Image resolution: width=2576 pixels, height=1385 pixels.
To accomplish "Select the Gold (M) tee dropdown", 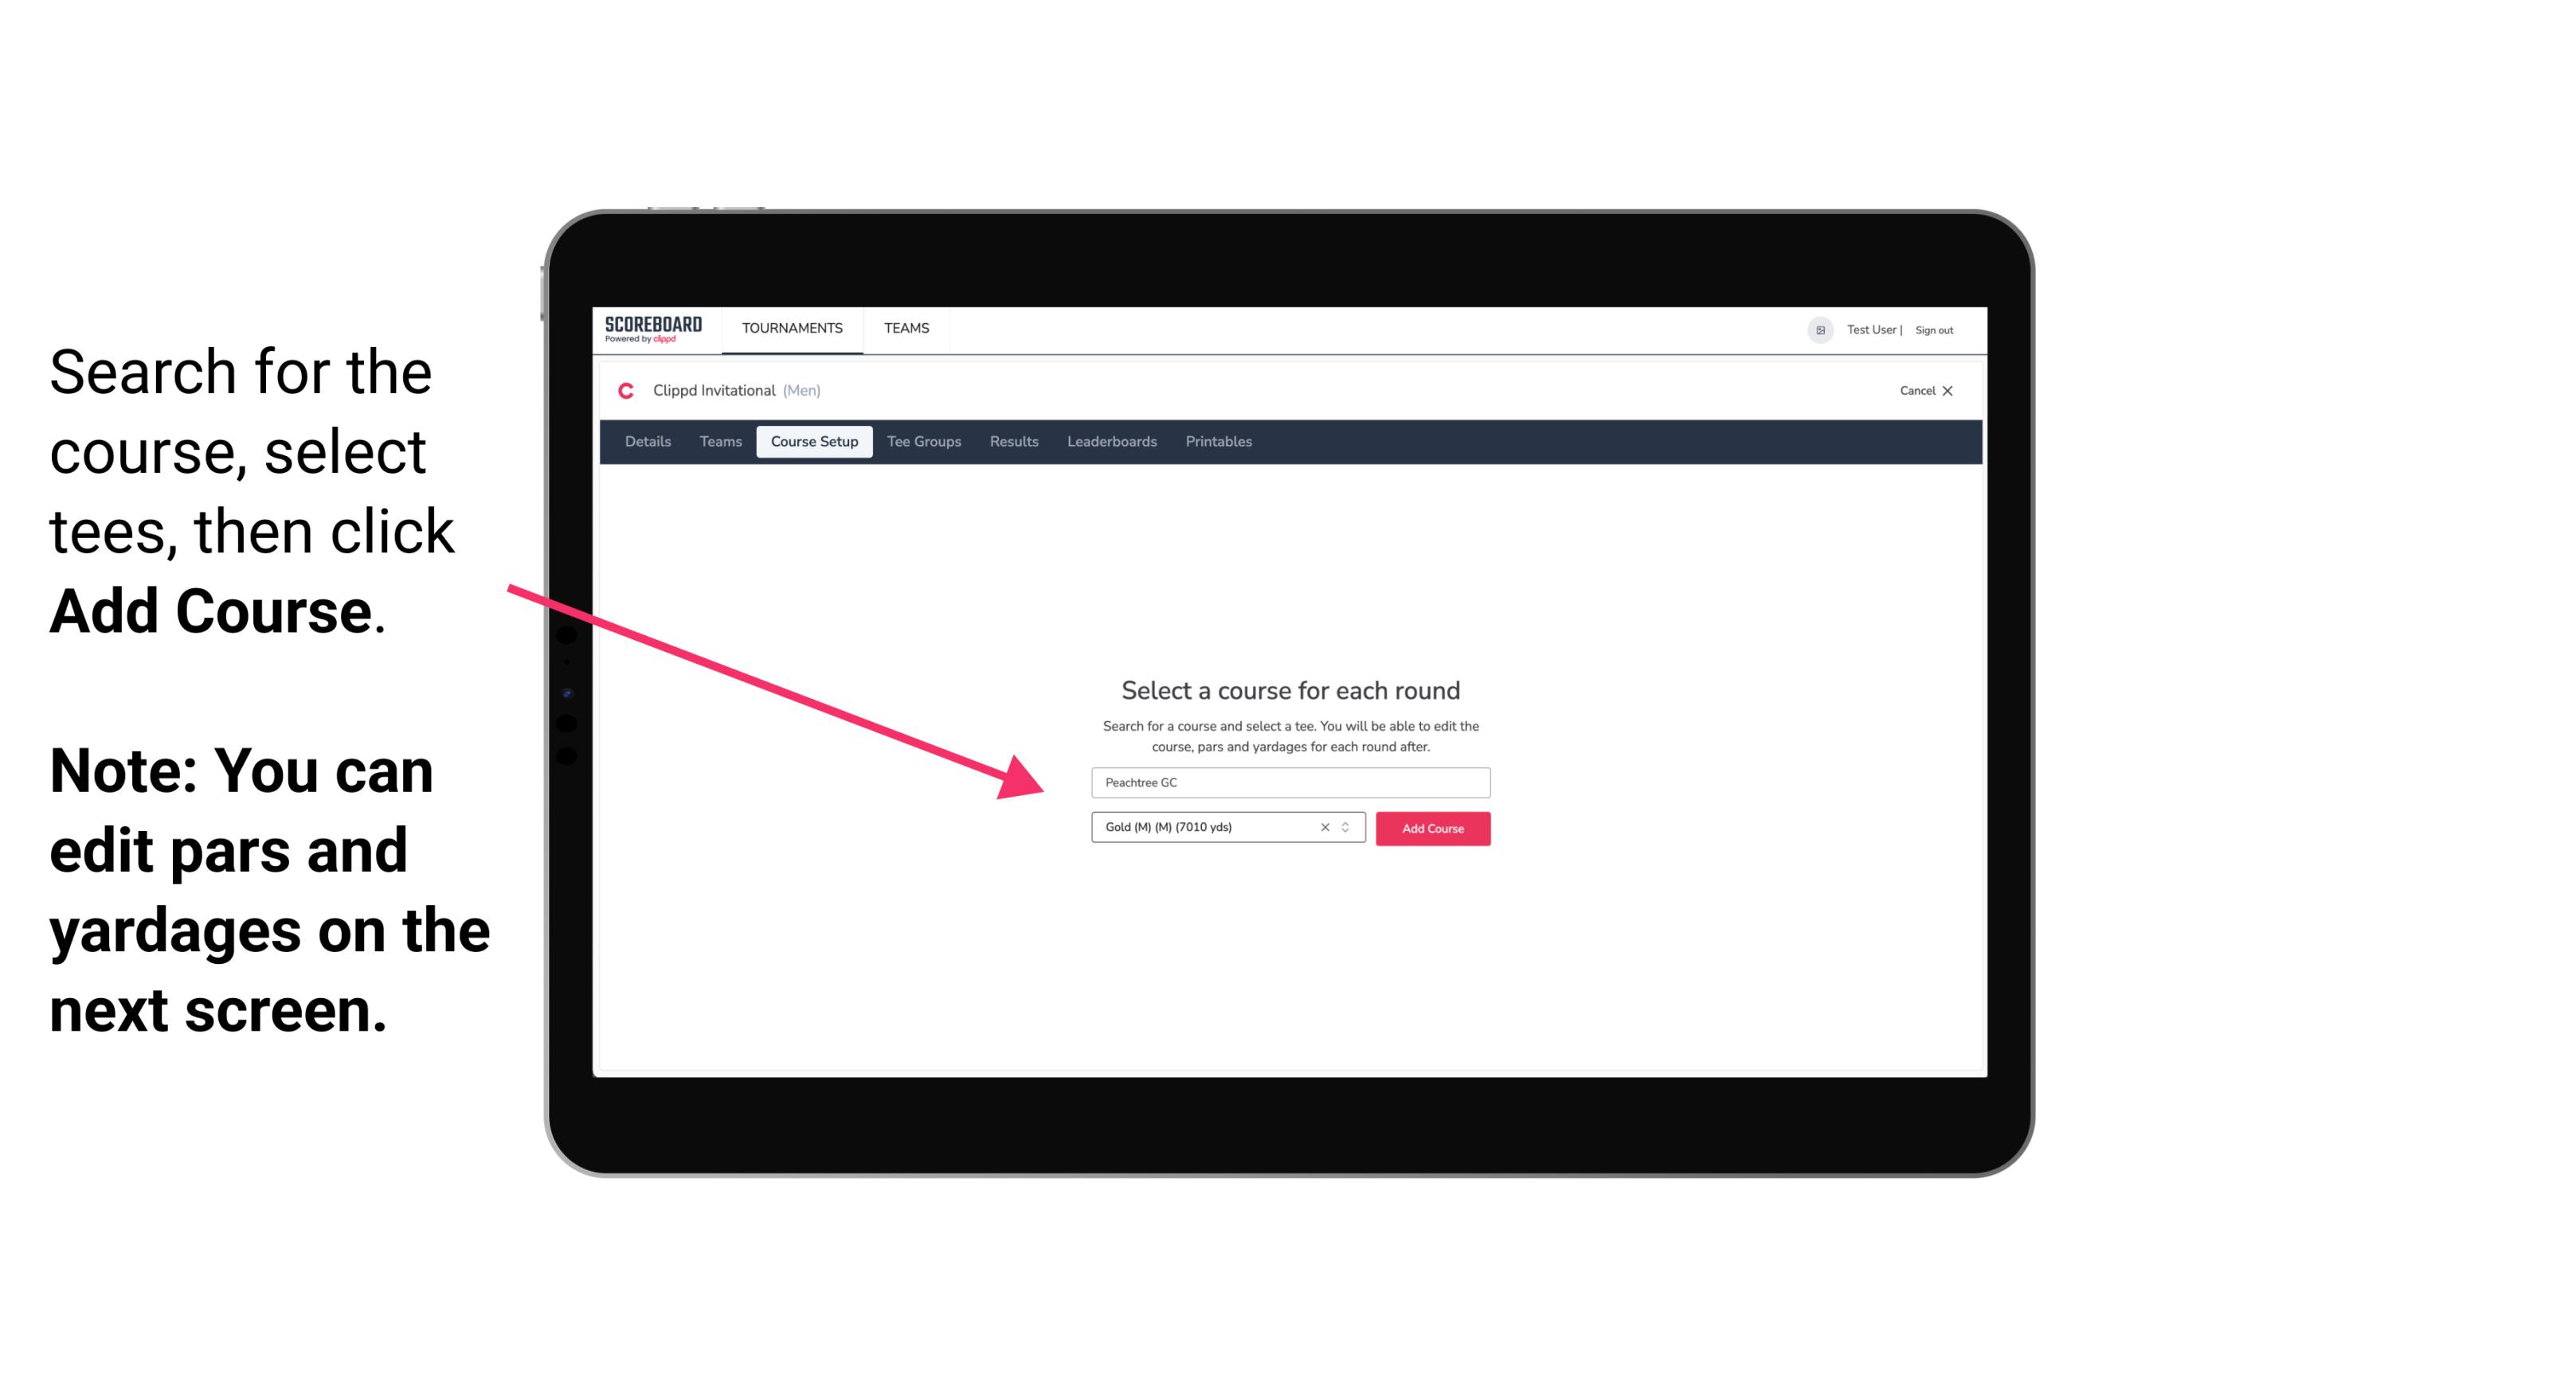I will point(1219,827).
